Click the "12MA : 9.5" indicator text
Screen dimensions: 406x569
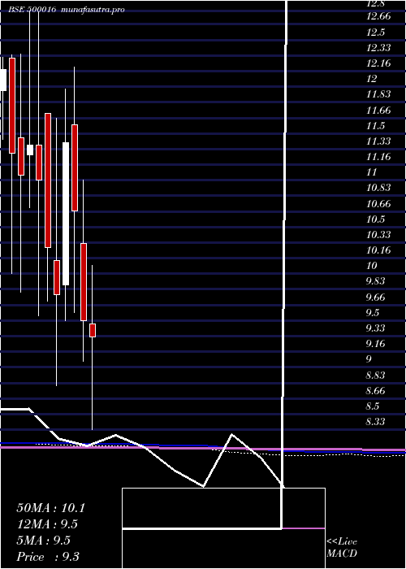47,524
